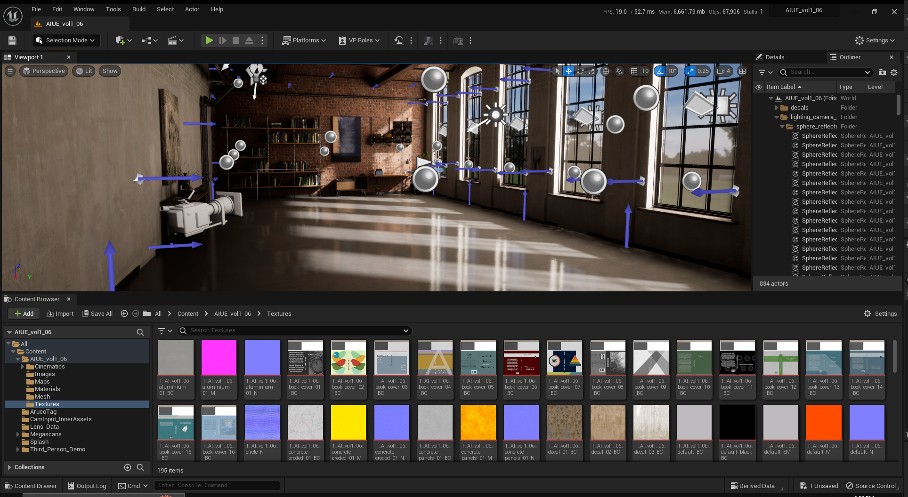Open the camera speed settings in viewport
Image resolution: width=908 pixels, height=497 pixels.
[x=722, y=71]
